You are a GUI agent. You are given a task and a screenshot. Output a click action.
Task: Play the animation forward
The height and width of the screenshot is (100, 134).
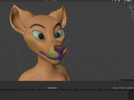coord(53,88)
